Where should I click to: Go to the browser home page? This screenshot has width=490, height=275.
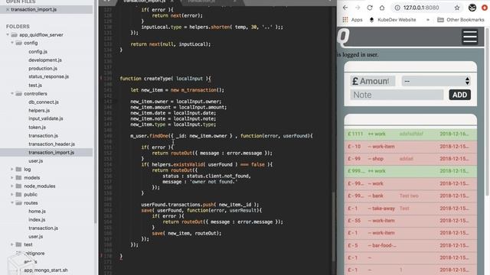(x=382, y=8)
